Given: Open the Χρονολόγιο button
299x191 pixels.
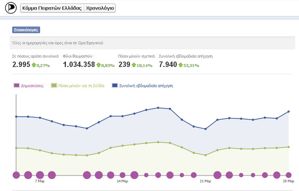Looking at the screenshot, I should click(x=100, y=8).
